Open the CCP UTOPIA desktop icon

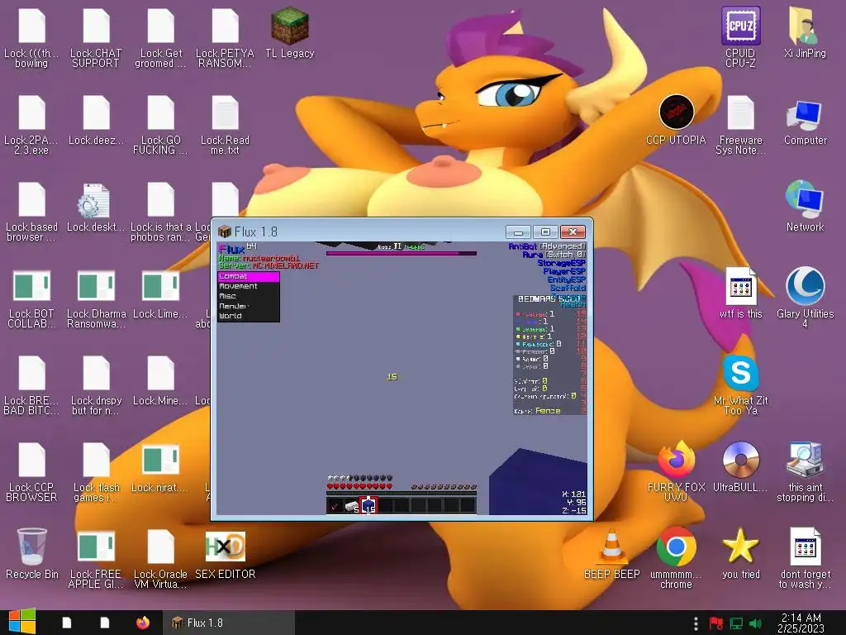pos(676,120)
